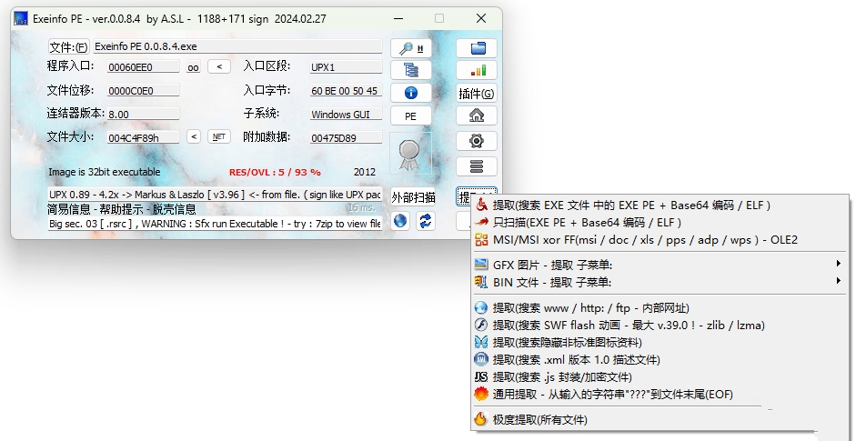Open the 插件(G) plugins button
The width and height of the screenshot is (866, 441).
pyautogui.click(x=477, y=94)
